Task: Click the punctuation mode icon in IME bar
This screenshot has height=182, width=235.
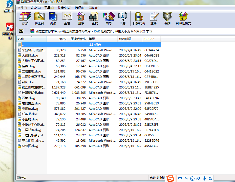Action: point(186,178)
